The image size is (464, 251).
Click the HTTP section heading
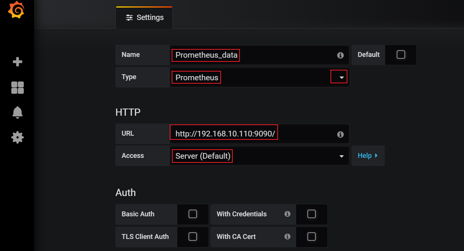128,112
